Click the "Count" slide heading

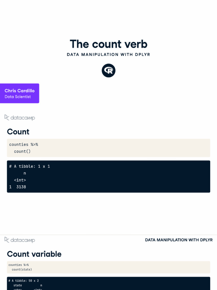click(x=18, y=132)
